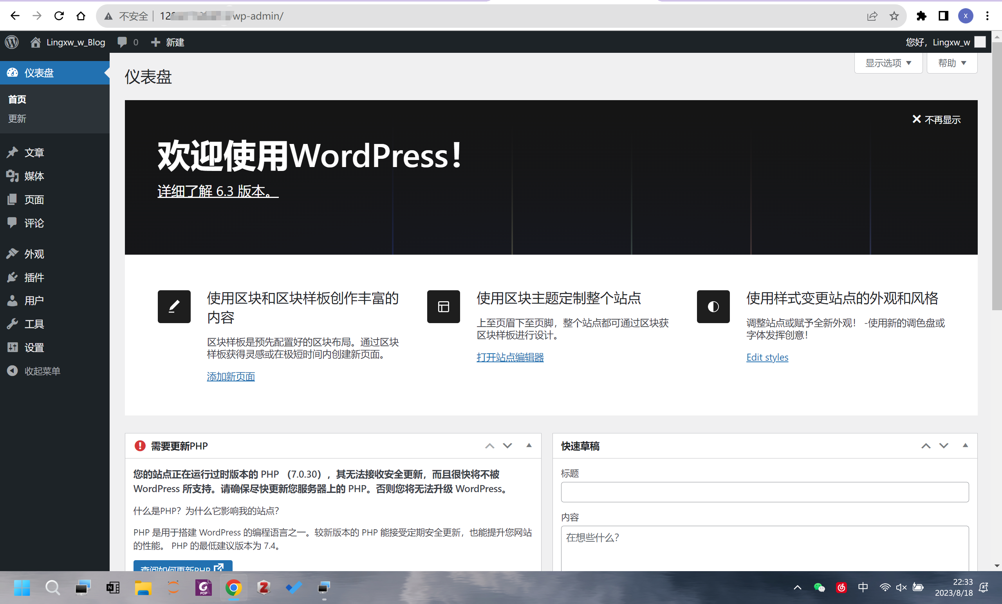
Task: Open 文章 posts menu
Action: coord(54,152)
